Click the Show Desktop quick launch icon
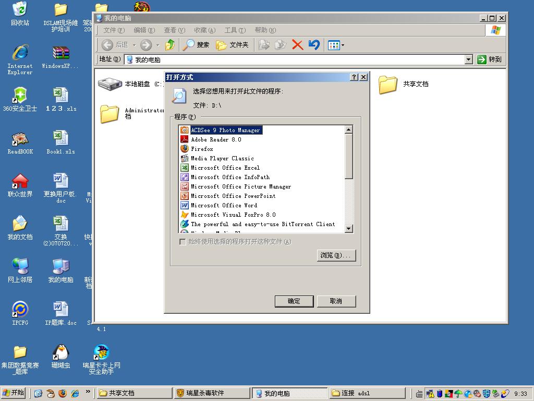 (38, 393)
